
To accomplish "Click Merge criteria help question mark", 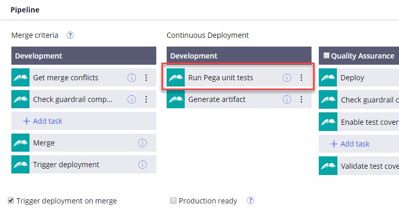I will tap(70, 35).
